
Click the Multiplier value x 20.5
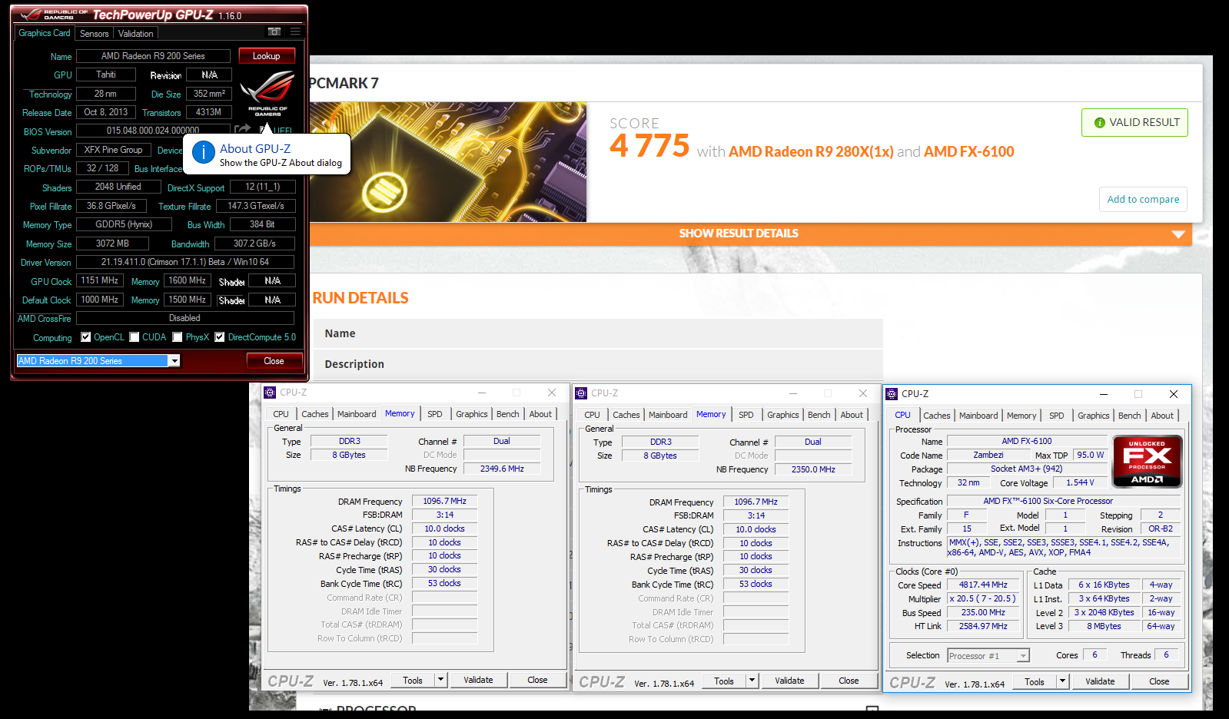tap(983, 599)
